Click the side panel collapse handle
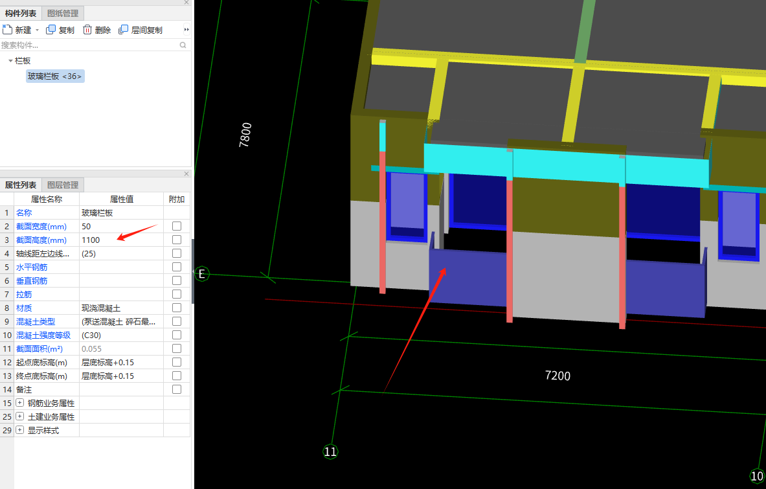The image size is (766, 489). (192, 271)
